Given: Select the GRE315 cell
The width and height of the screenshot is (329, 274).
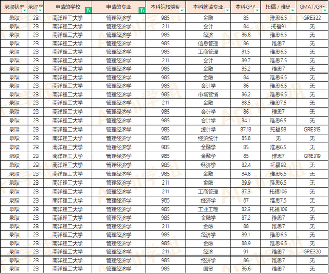Looking at the screenshot, I should pos(312,130).
